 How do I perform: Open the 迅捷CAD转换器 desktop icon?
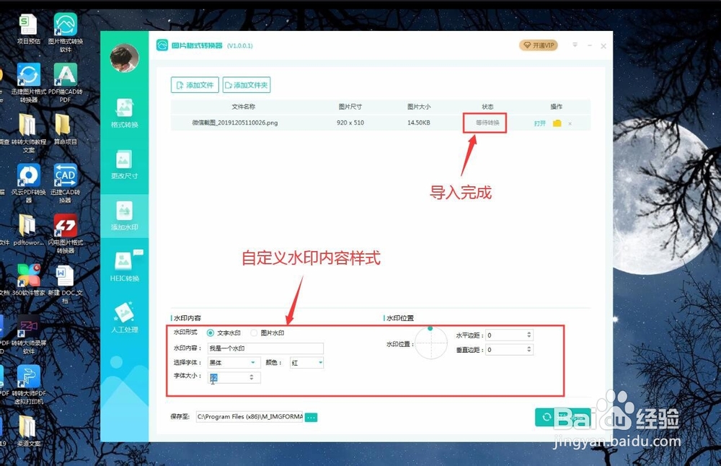point(66,183)
